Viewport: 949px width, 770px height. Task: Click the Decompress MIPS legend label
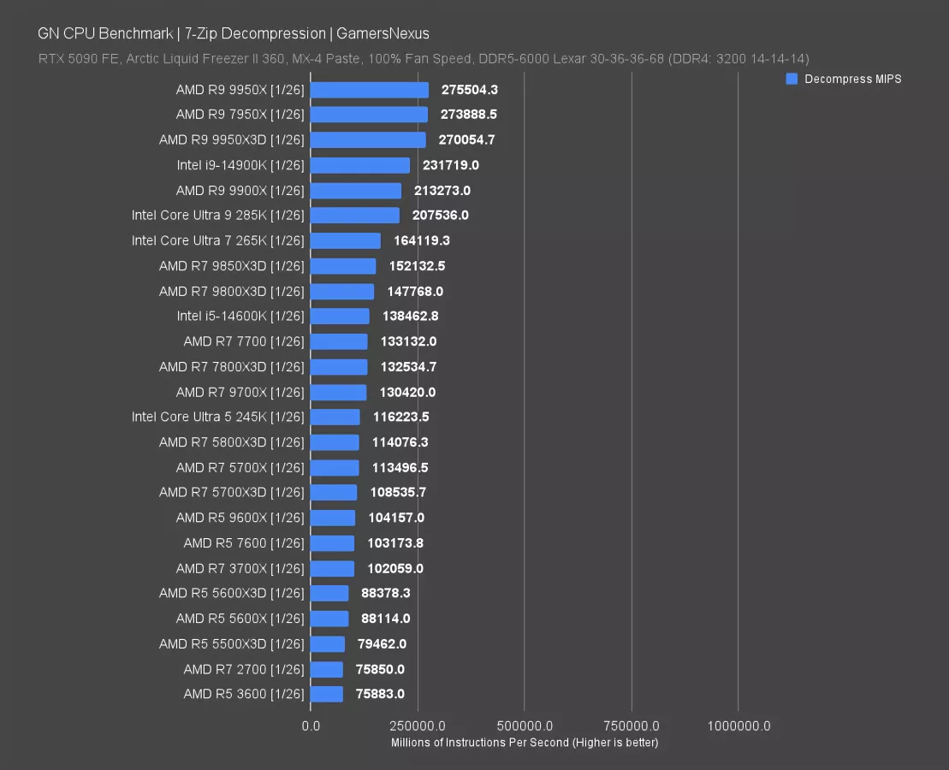pyautogui.click(x=852, y=79)
